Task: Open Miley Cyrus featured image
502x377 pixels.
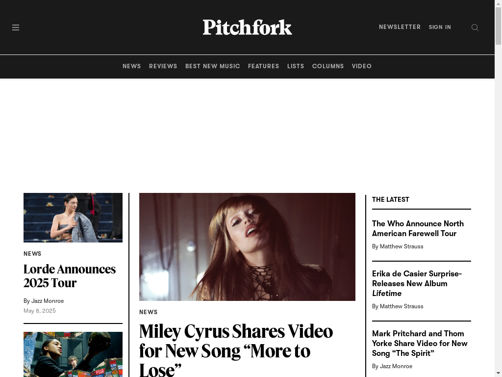Action: point(247,247)
